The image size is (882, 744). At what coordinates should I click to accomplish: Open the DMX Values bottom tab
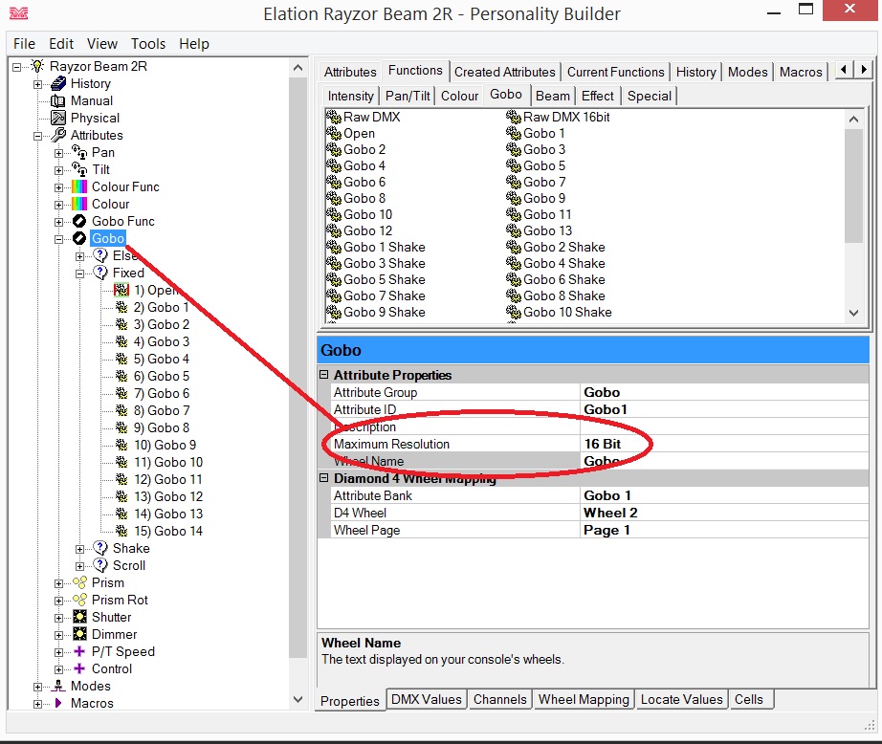tap(427, 700)
